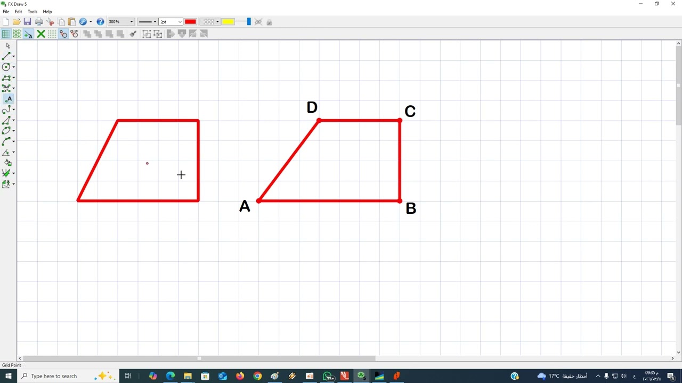Click the blue transparency slider handle

pos(248,22)
